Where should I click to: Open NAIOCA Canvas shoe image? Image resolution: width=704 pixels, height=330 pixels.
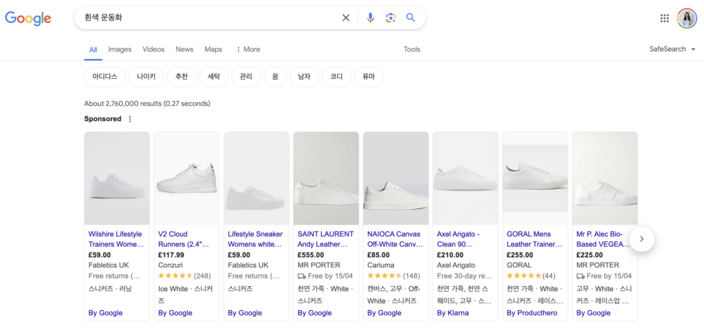395,178
